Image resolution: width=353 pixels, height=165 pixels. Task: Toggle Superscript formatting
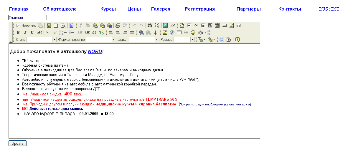click(55, 33)
